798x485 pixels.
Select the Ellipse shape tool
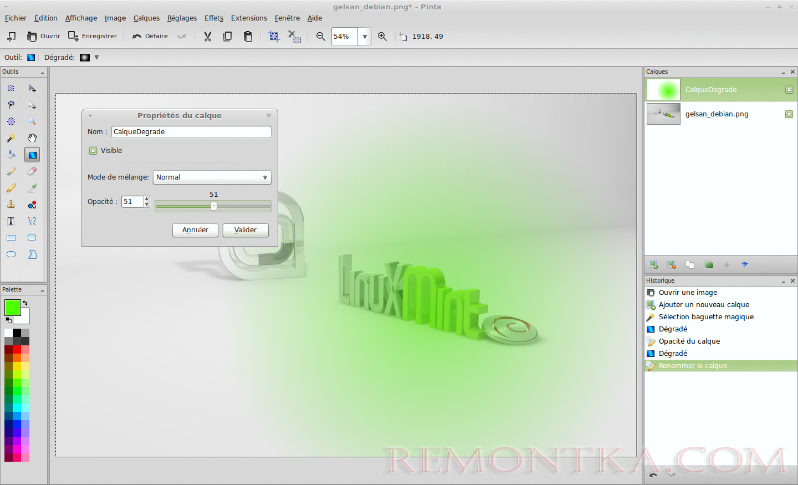11,254
